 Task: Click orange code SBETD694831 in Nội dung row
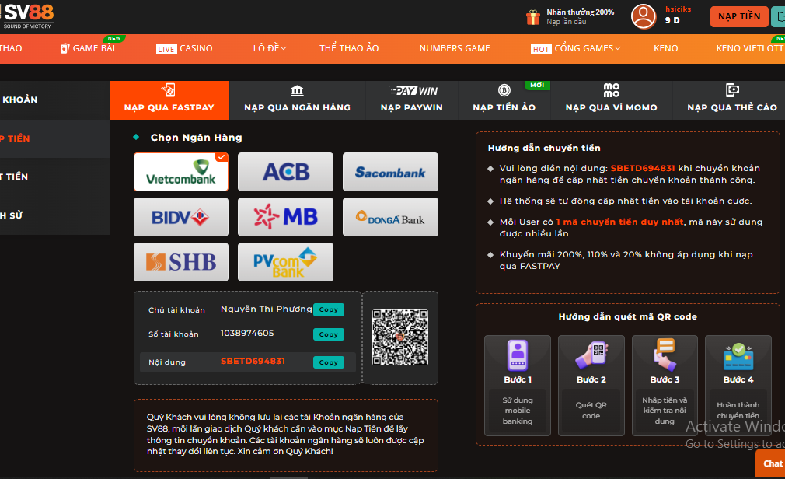pyautogui.click(x=253, y=362)
